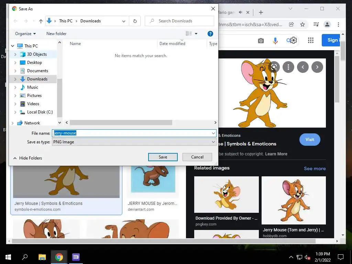Viewport: 352px width, 264px height.
Task: Create a New folder
Action: [56, 34]
